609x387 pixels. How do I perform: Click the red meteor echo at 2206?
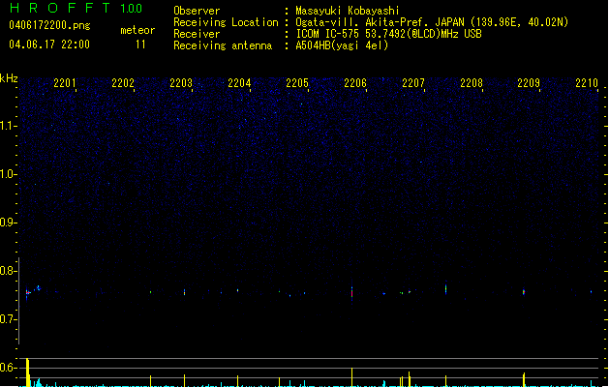coord(351,292)
